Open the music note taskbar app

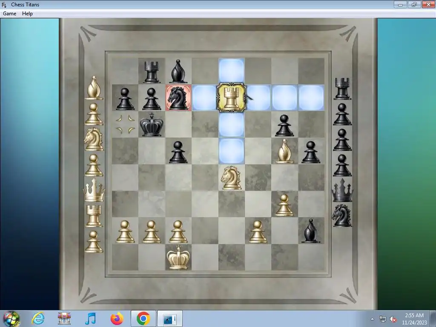point(91,318)
